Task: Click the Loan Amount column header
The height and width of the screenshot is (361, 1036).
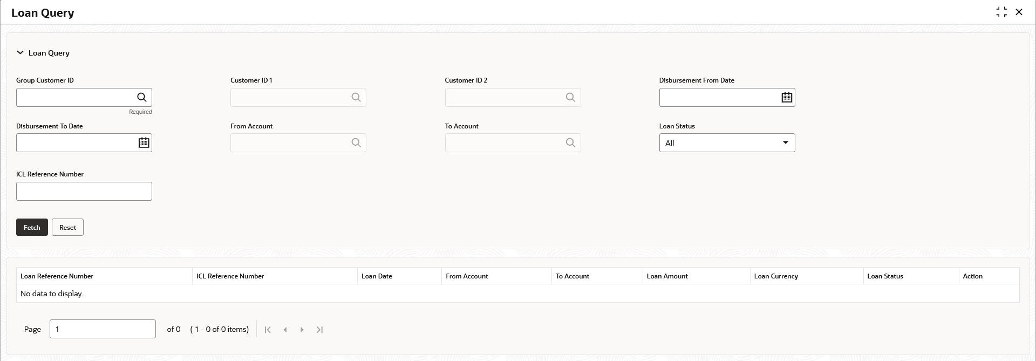Action: coord(667,276)
